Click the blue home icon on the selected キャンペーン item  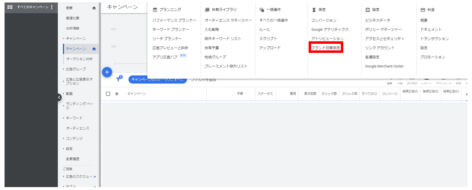pyautogui.click(x=94, y=49)
